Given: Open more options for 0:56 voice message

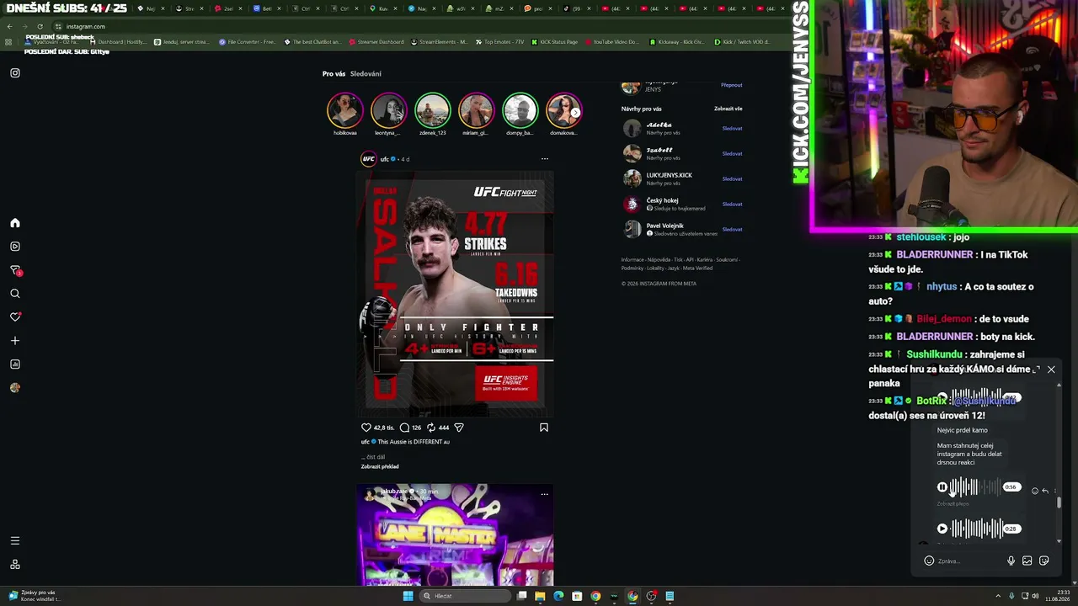Looking at the screenshot, I should point(1054,491).
